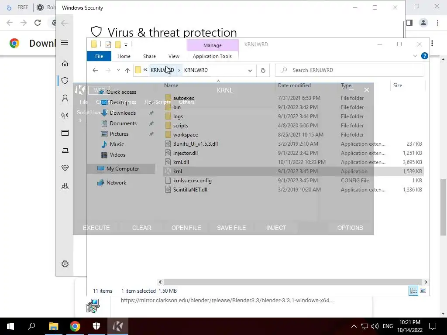Open Device performance & health heart icon
The height and width of the screenshot is (335, 447).
[65, 168]
